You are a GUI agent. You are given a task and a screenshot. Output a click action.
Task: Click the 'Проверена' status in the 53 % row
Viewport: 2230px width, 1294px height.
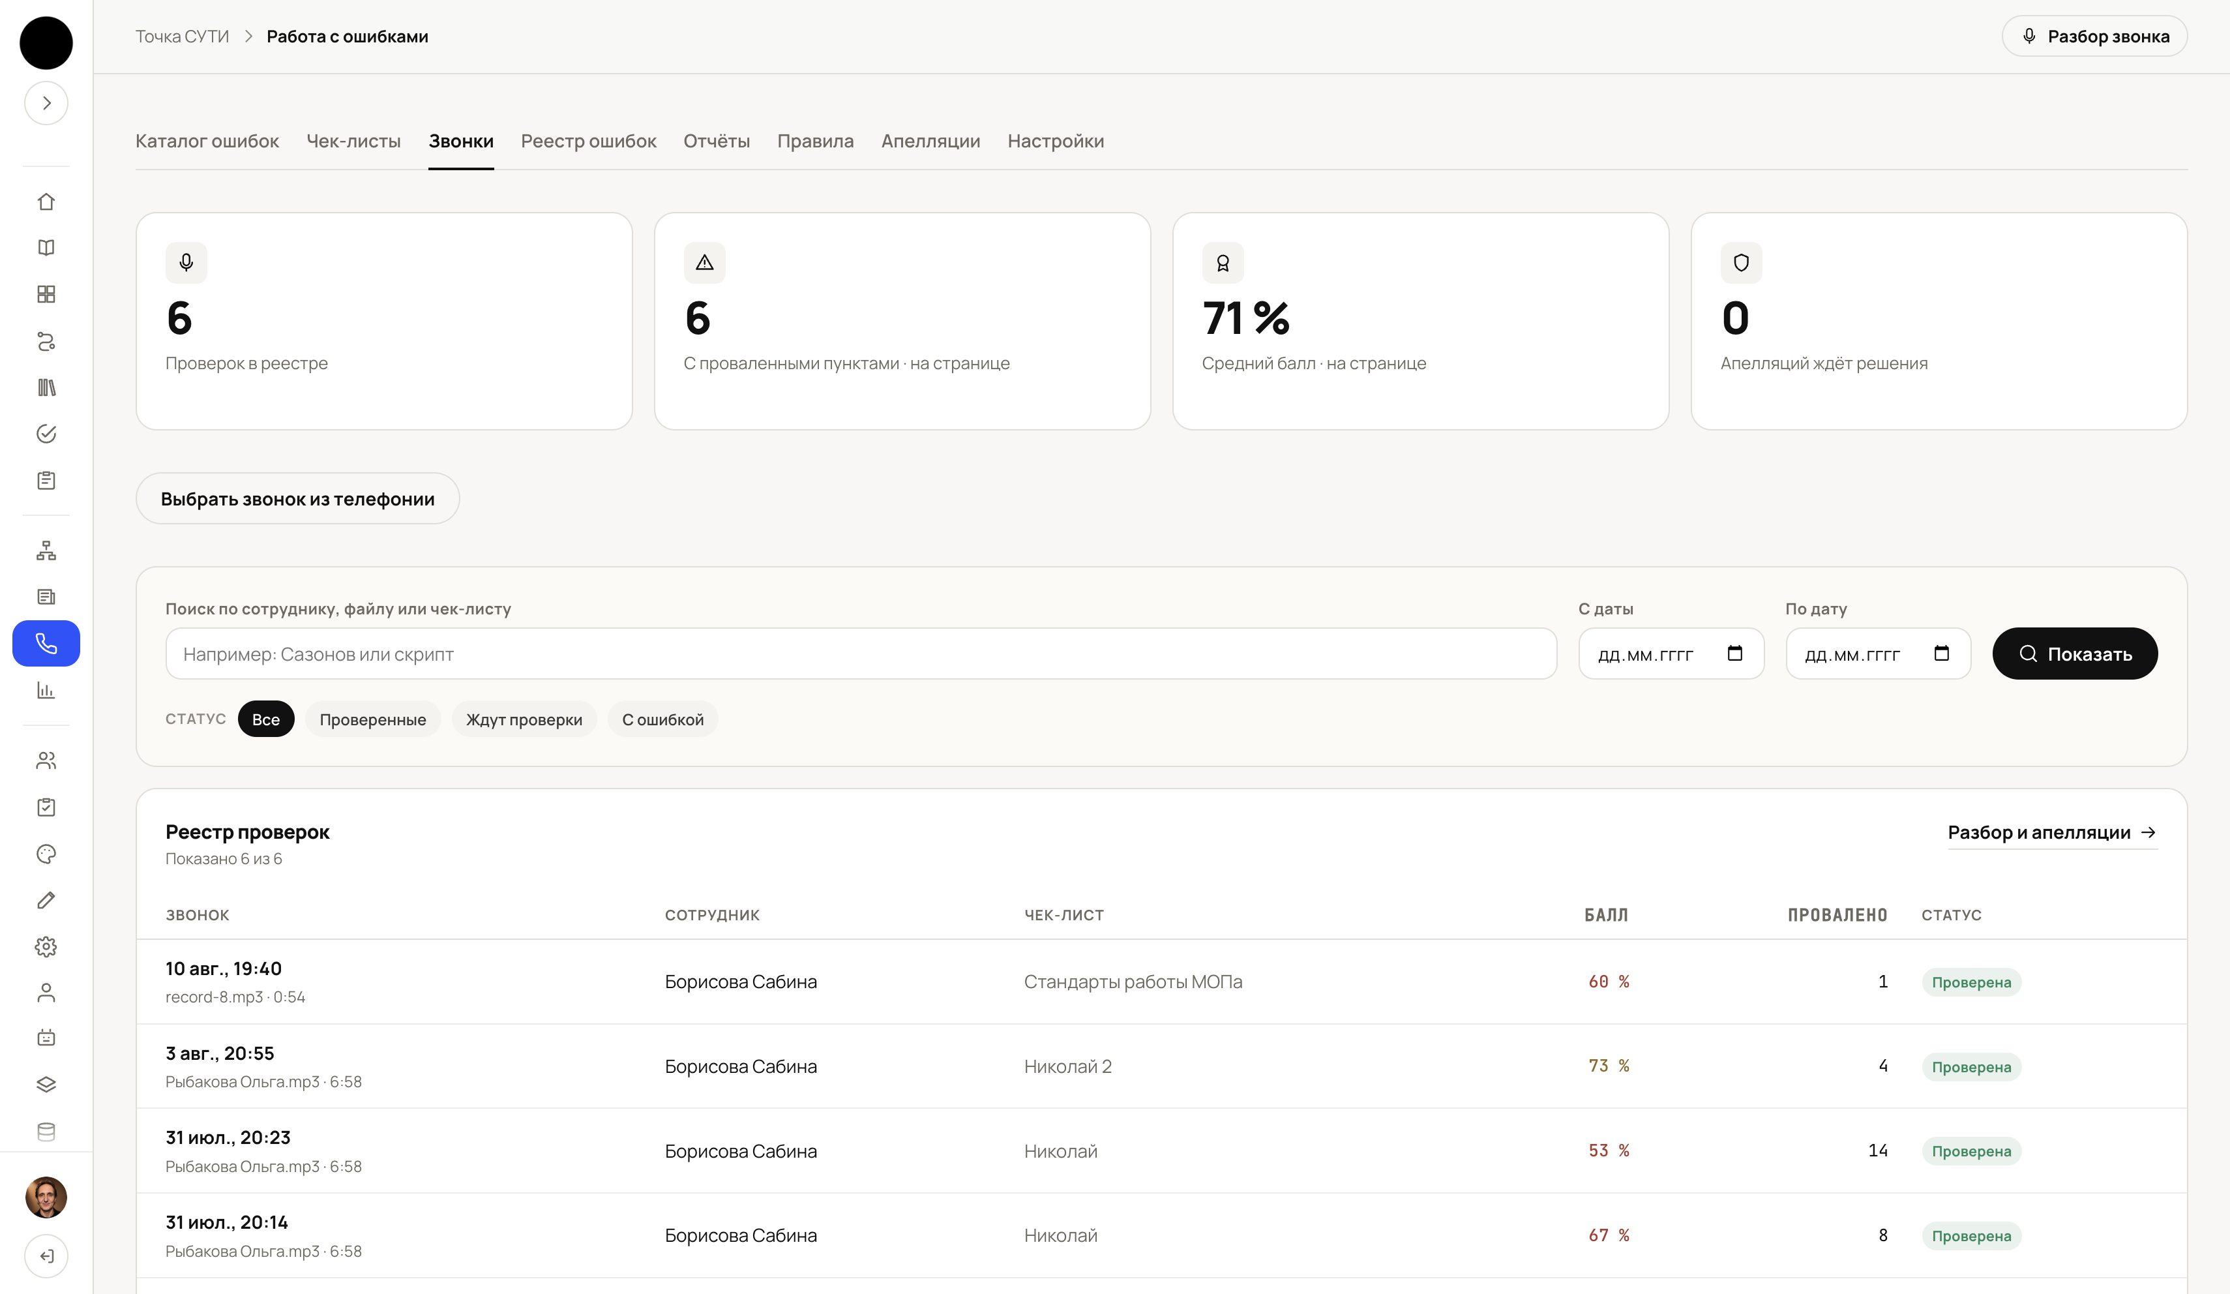coord(1970,1152)
